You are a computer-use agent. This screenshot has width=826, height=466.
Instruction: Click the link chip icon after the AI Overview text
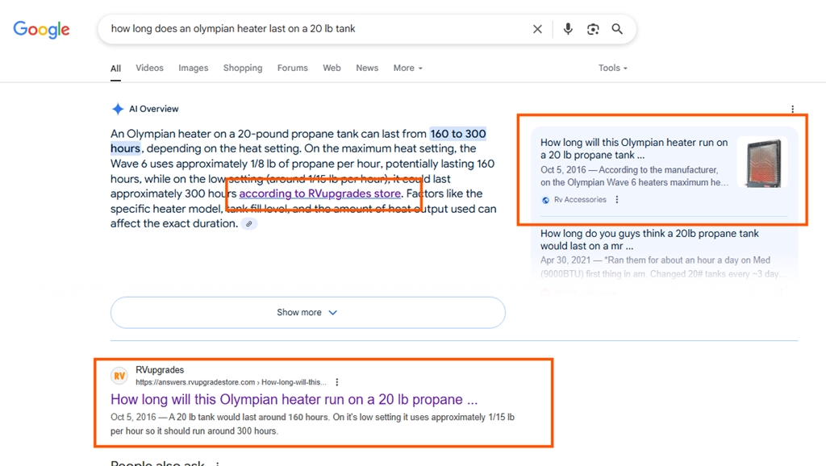(x=249, y=224)
